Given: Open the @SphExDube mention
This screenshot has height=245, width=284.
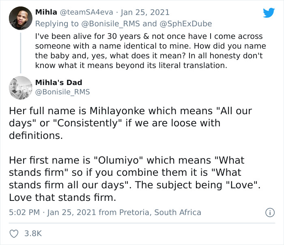Looking at the screenshot, I should click(186, 23).
